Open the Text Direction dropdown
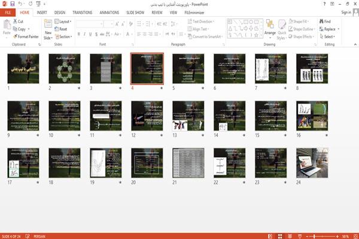The width and height of the screenshot is (359, 239). point(201,22)
